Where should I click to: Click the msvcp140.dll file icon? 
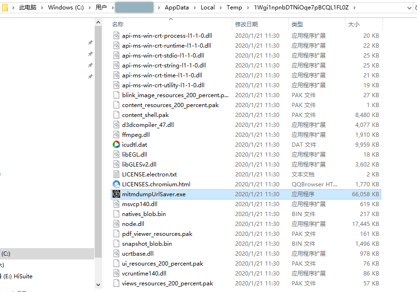click(x=116, y=204)
